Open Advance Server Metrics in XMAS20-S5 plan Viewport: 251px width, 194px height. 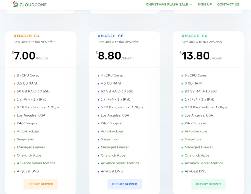point(120,163)
